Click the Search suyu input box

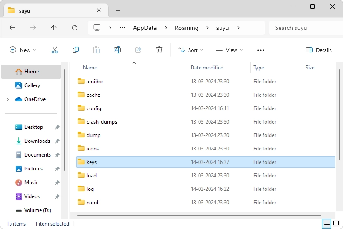pos(304,28)
